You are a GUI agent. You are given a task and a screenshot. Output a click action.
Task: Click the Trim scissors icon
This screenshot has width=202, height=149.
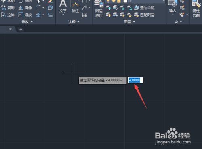click(39, 1)
